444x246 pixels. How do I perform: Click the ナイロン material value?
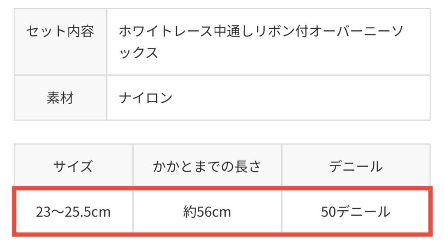coord(146,98)
